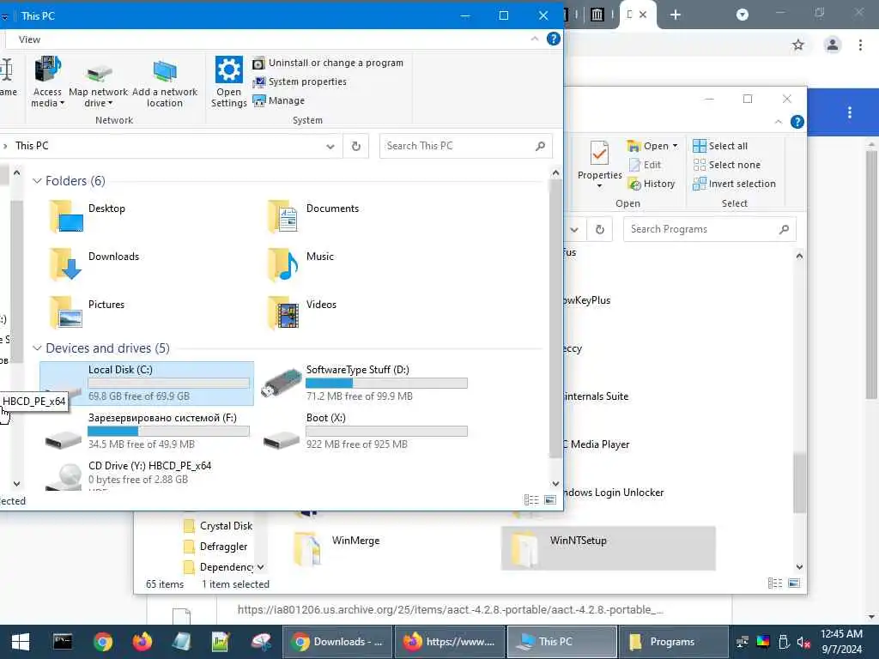Refresh the This PC view
This screenshot has height=659, width=879.
355,146
